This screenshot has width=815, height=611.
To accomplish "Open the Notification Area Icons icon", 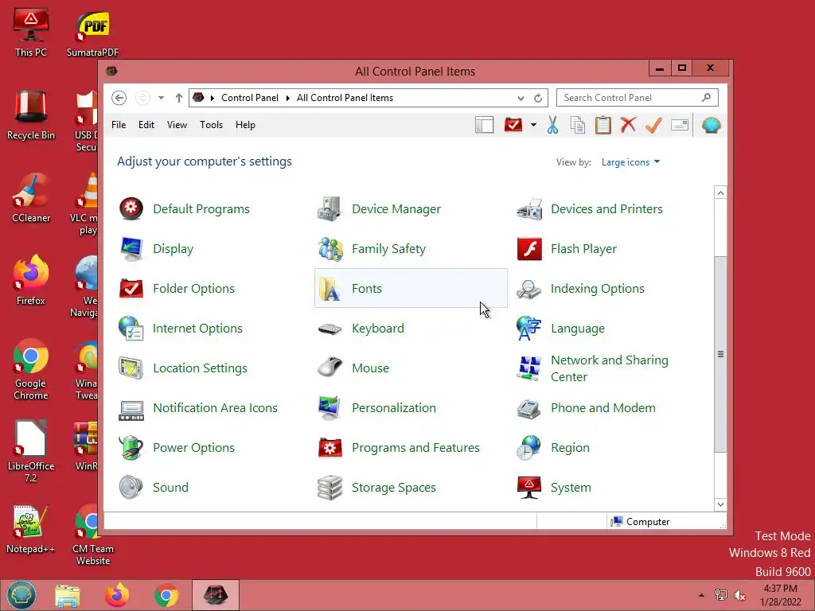I will [x=131, y=411].
